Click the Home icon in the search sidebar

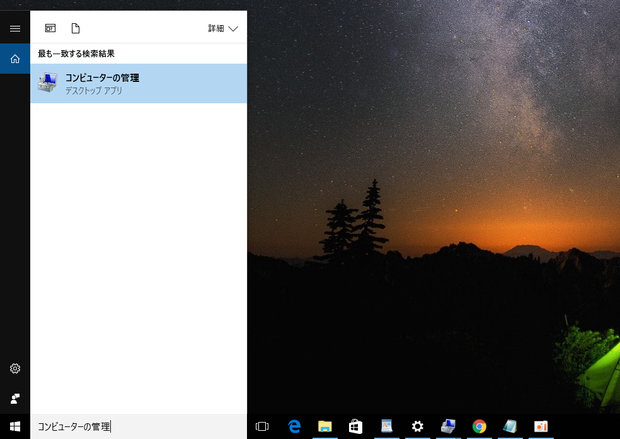click(x=14, y=58)
